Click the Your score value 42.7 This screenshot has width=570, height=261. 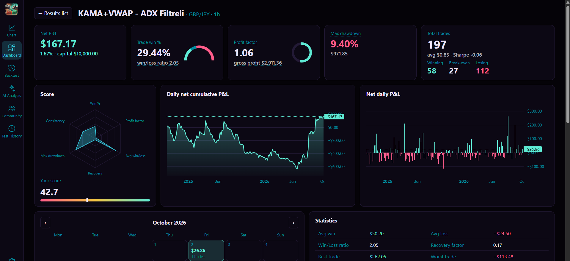49,192
